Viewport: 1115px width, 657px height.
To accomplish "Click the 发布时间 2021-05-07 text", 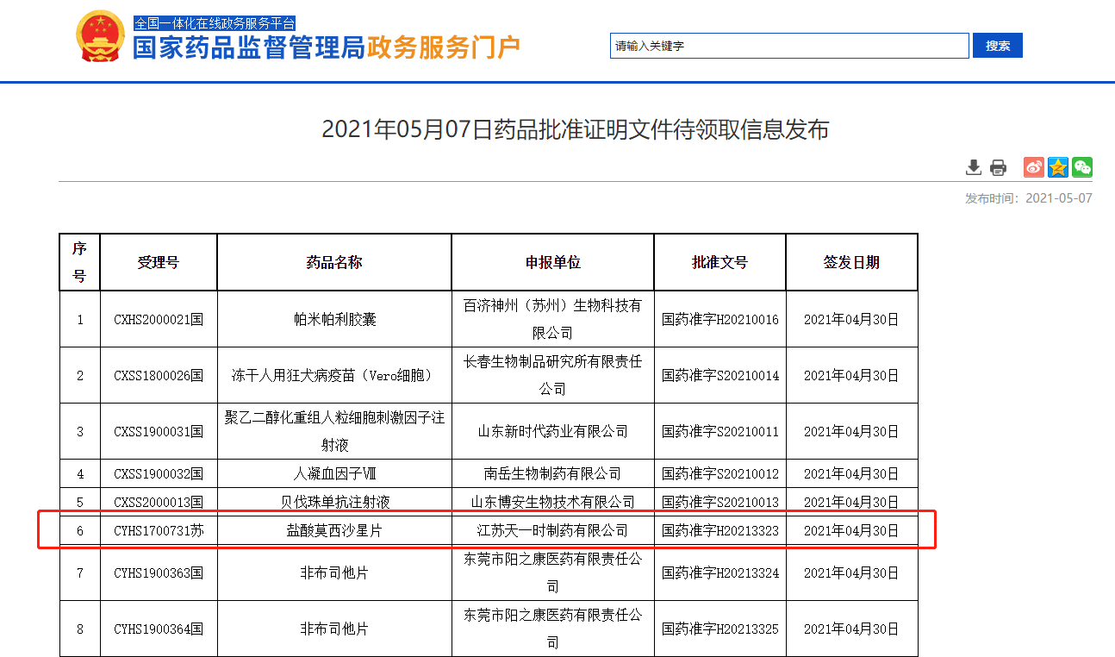I will pyautogui.click(x=1029, y=198).
